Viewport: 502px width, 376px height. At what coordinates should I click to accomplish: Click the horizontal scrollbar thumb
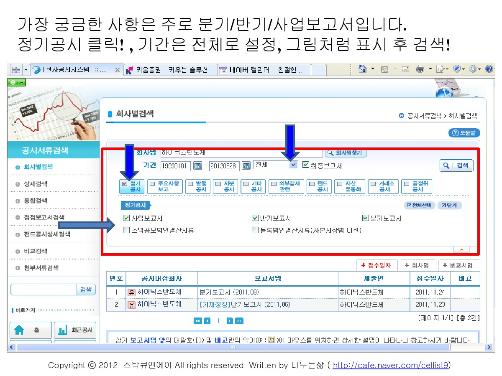(233, 347)
